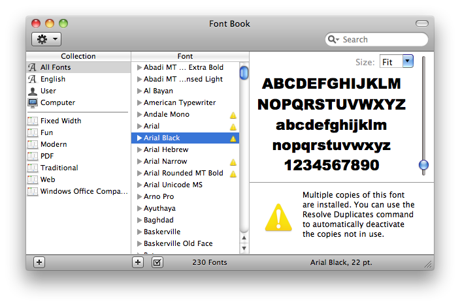460x306 pixels.
Task: Click the Font column header
Action: tap(185, 56)
